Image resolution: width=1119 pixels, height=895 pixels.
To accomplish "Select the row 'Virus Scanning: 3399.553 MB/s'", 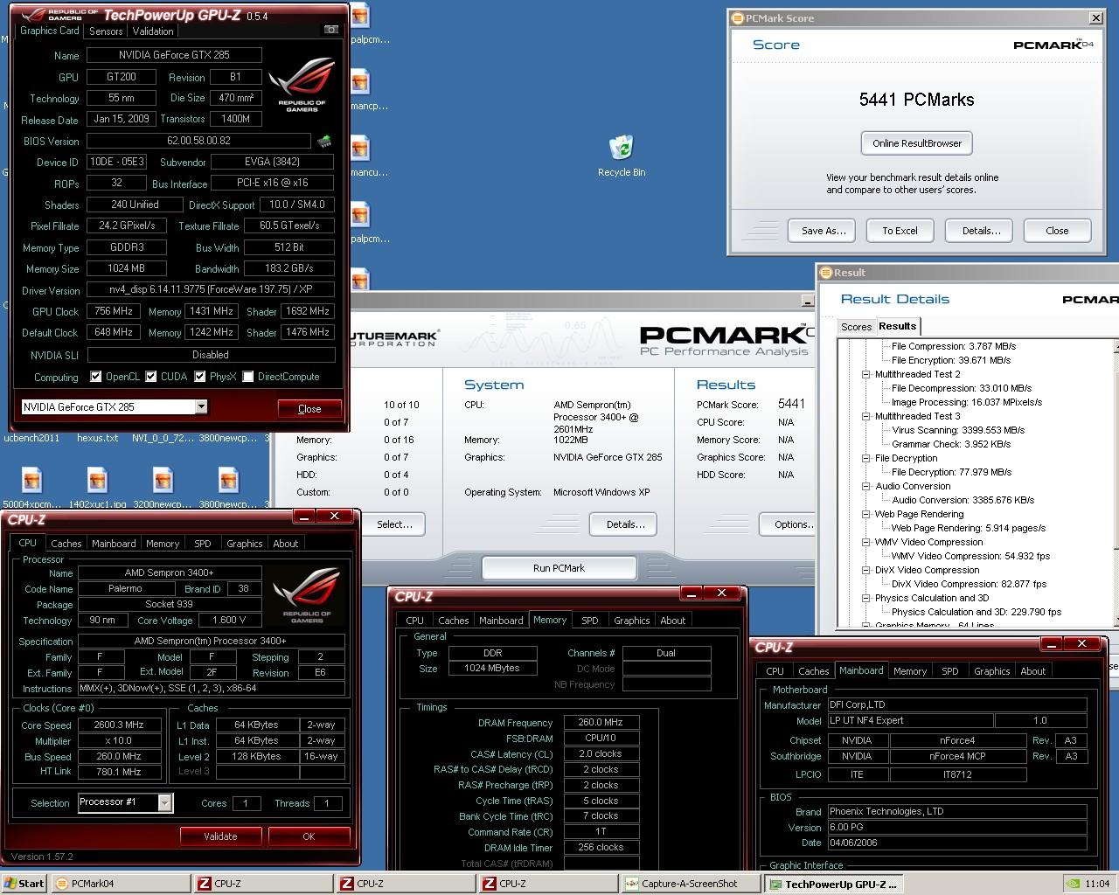I will pyautogui.click(x=958, y=430).
